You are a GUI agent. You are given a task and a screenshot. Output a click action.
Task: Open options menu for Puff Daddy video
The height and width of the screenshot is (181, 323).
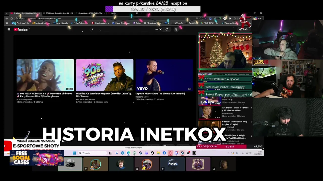(x=251, y=136)
